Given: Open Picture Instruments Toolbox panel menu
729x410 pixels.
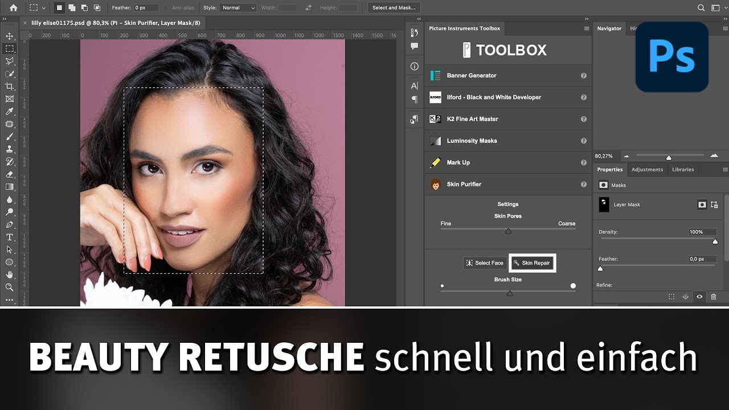Looking at the screenshot, I should point(587,28).
